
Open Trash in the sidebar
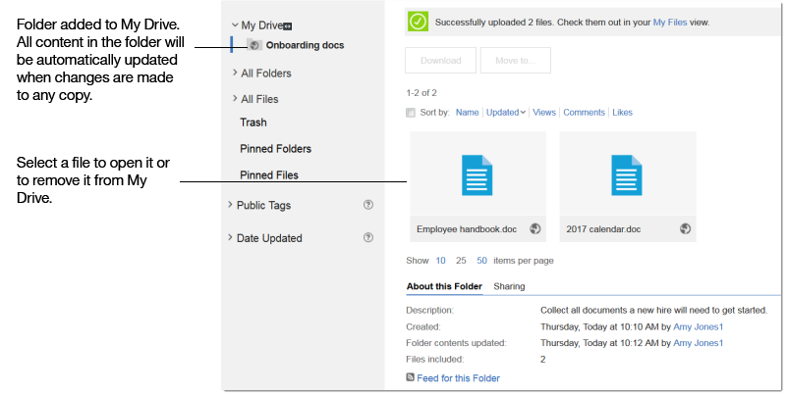[253, 123]
